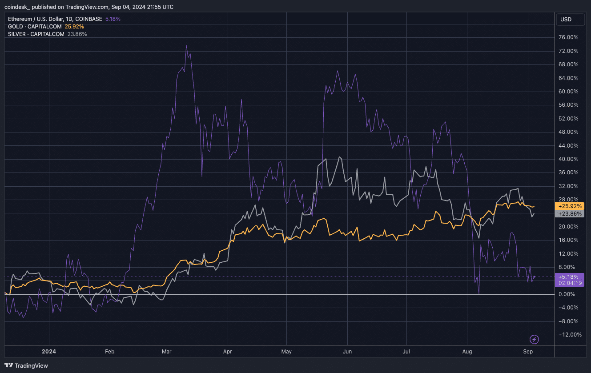Click the 52.00% axis label
The height and width of the screenshot is (373, 591).
[569, 119]
